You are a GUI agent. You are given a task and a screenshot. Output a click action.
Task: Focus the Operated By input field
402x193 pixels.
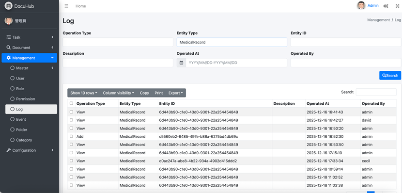[346, 63]
